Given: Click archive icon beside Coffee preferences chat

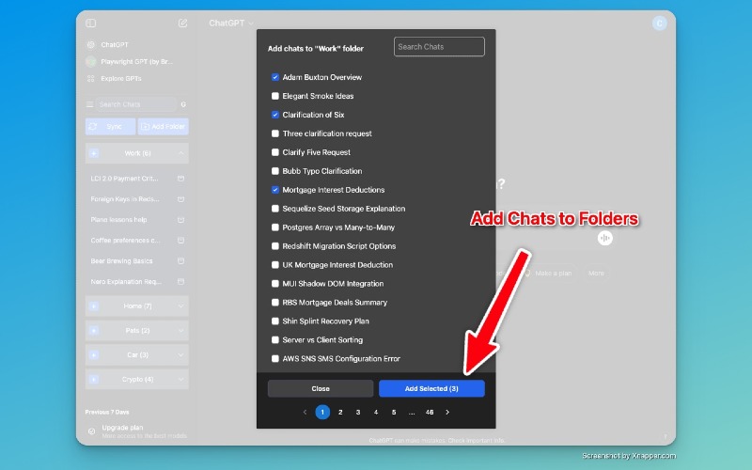Looking at the screenshot, I should click(x=180, y=241).
